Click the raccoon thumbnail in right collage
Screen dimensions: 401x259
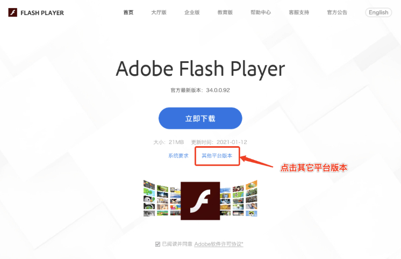click(252, 213)
